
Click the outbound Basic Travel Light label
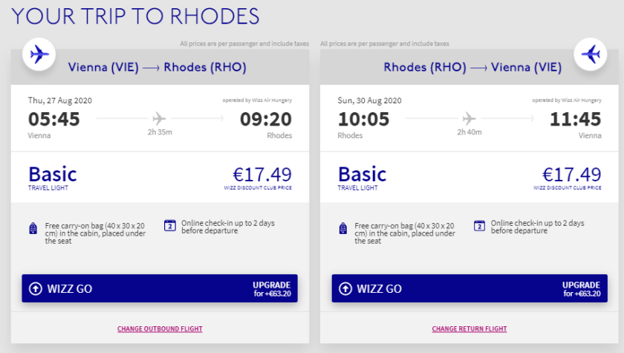(53, 177)
